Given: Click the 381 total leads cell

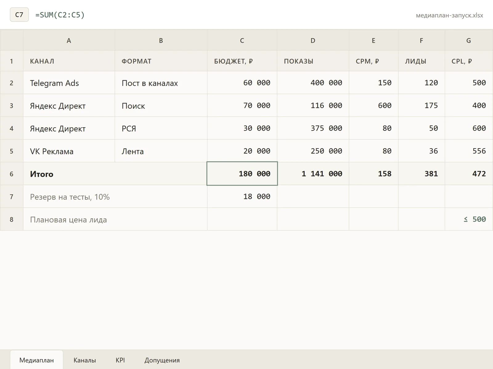Looking at the screenshot, I should coord(421,174).
